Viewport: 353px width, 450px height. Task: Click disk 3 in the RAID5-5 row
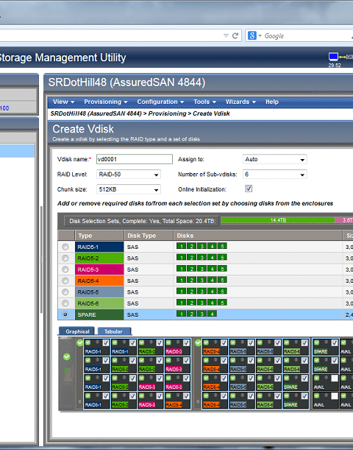[202, 292]
